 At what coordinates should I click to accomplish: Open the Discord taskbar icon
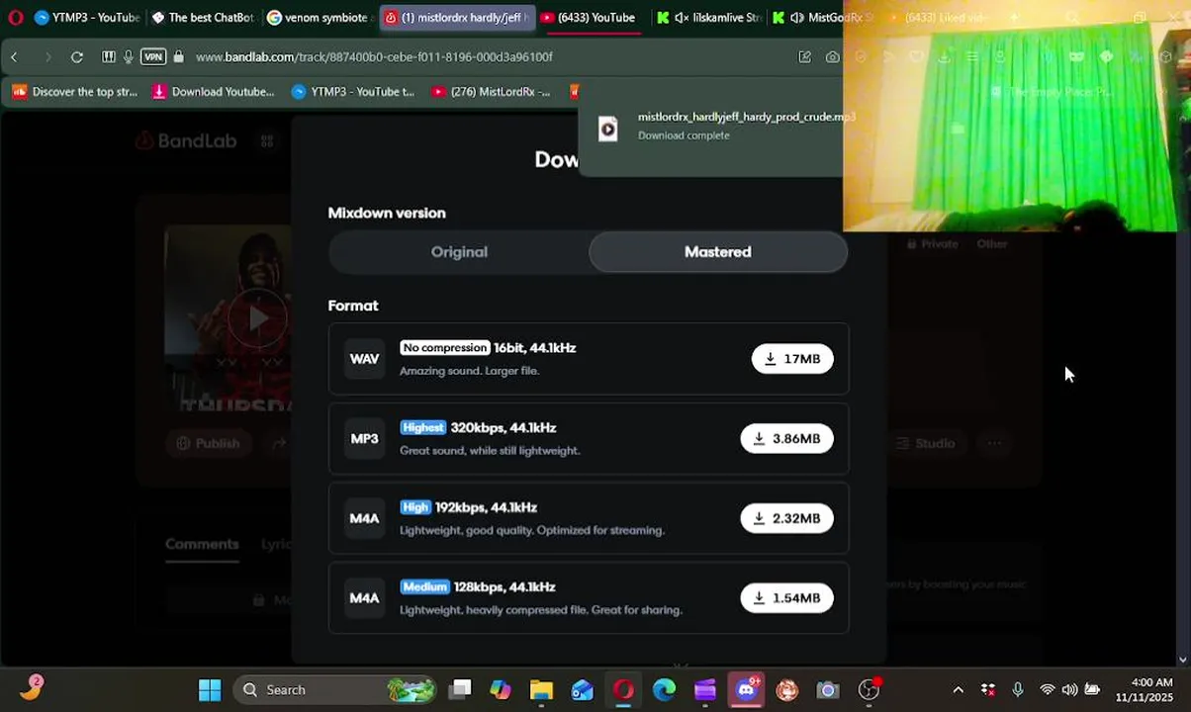click(x=746, y=690)
